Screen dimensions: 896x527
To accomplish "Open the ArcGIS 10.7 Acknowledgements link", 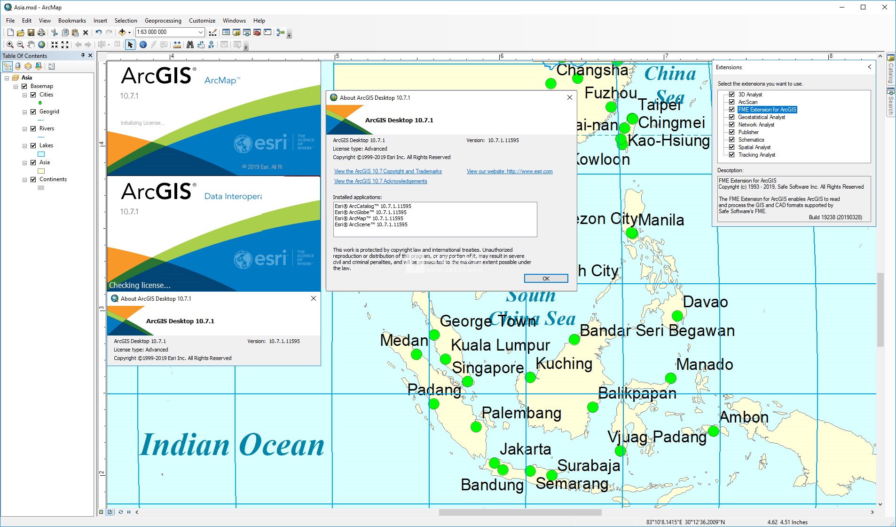I will click(x=380, y=181).
